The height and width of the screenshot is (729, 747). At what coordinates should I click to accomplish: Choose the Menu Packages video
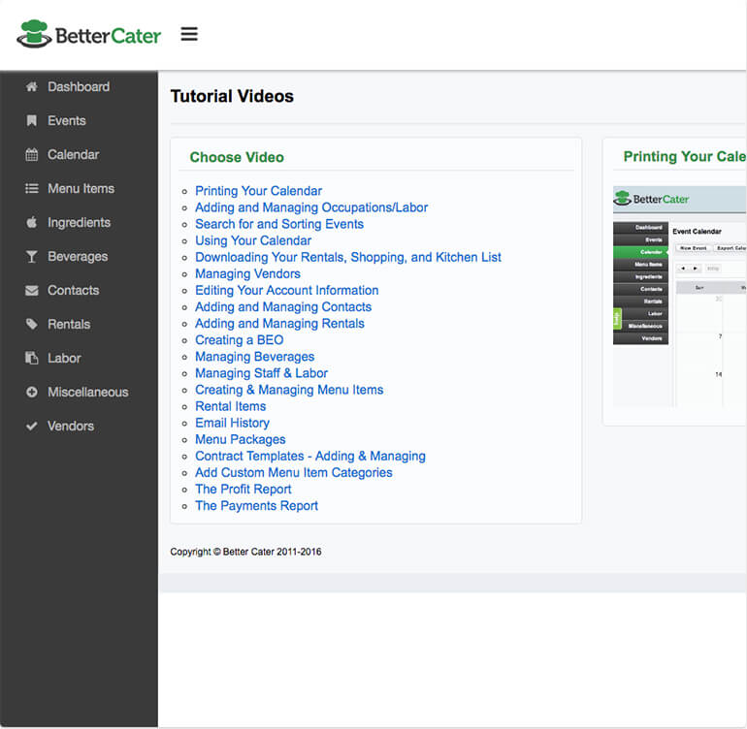pyautogui.click(x=241, y=439)
